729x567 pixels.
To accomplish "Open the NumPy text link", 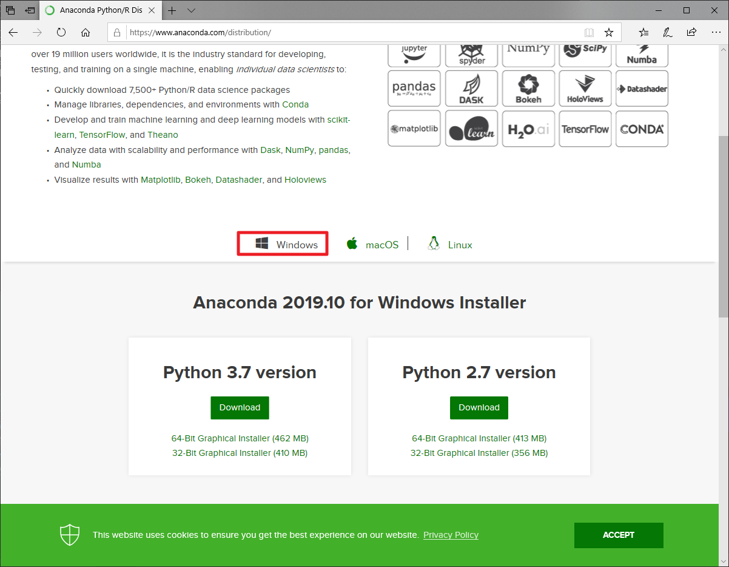I will coord(300,149).
